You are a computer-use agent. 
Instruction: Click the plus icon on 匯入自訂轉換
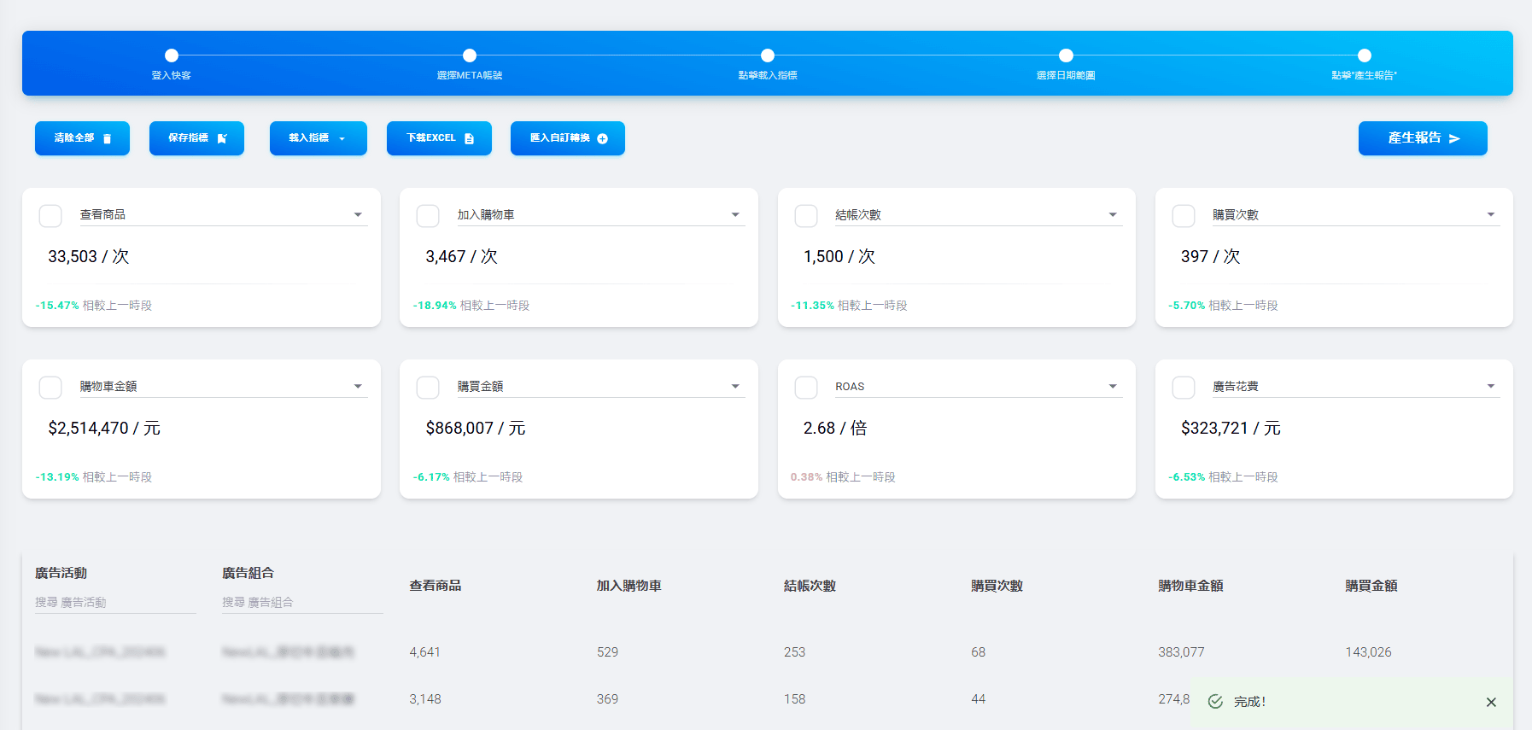(602, 138)
